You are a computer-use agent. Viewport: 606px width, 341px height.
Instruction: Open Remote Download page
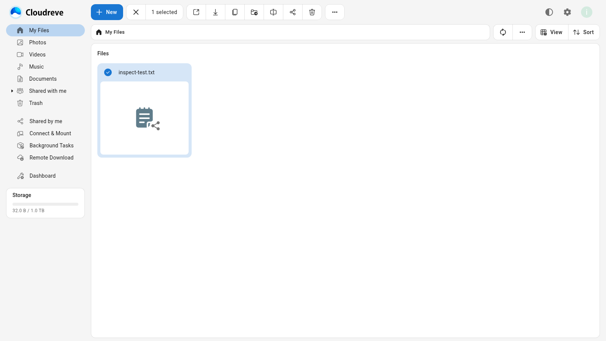click(45, 158)
